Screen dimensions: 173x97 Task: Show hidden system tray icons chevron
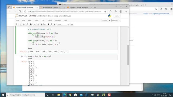[152, 95]
